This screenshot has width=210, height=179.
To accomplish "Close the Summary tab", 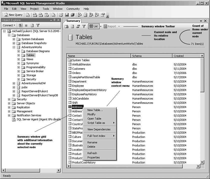I will tap(205, 21).
